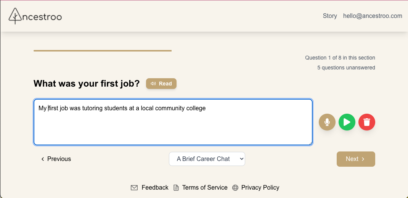The width and height of the screenshot is (408, 198).
Task: Open the Feedback link
Action: 155,188
